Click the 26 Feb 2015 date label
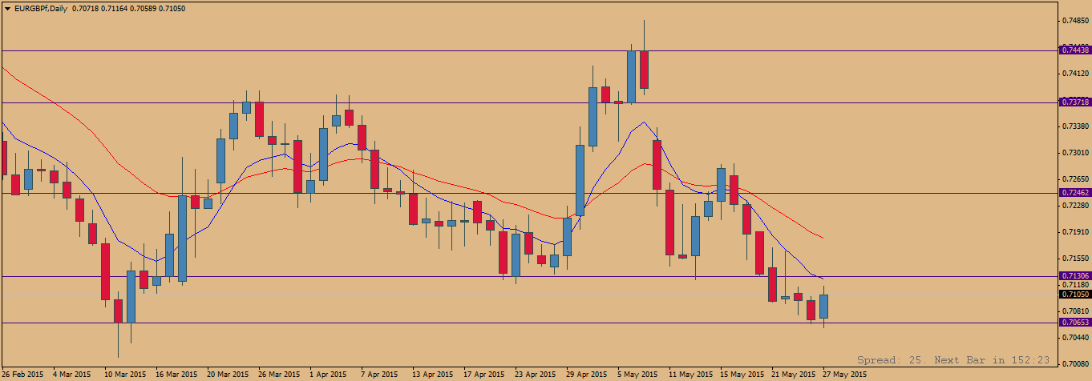This screenshot has width=1092, height=381. [x=23, y=374]
